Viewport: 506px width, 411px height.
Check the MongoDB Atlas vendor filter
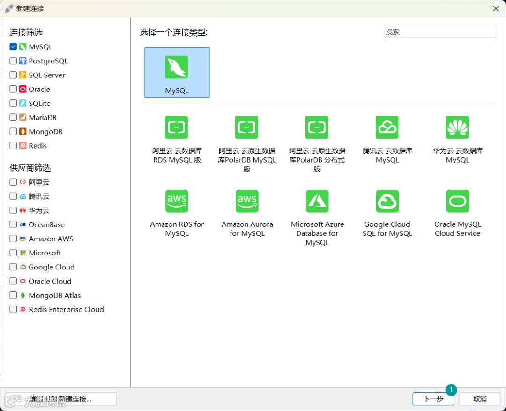coord(13,295)
